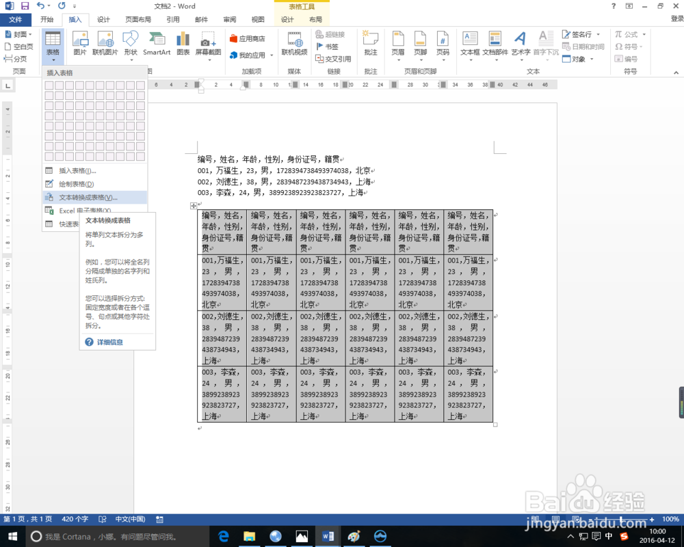
Task: Open Page Number (页码) options
Action: 443,45
